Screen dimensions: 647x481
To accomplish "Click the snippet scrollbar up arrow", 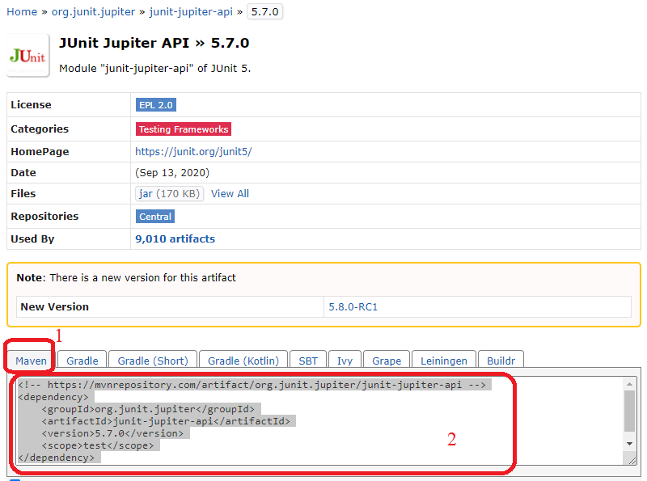I will click(x=629, y=384).
